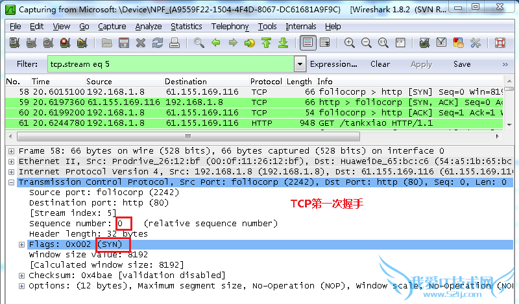
Task: Open the File menu
Action: tap(15, 26)
